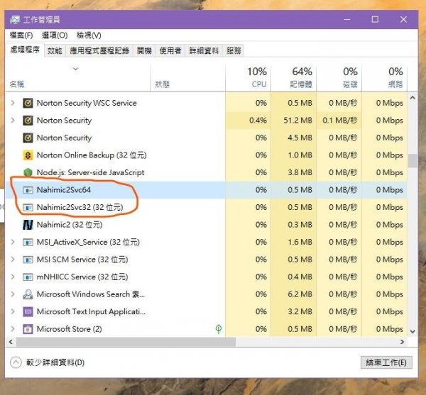The height and width of the screenshot is (395, 426).
Task: Click the Norton Online Backup icon
Action: pyautogui.click(x=28, y=155)
